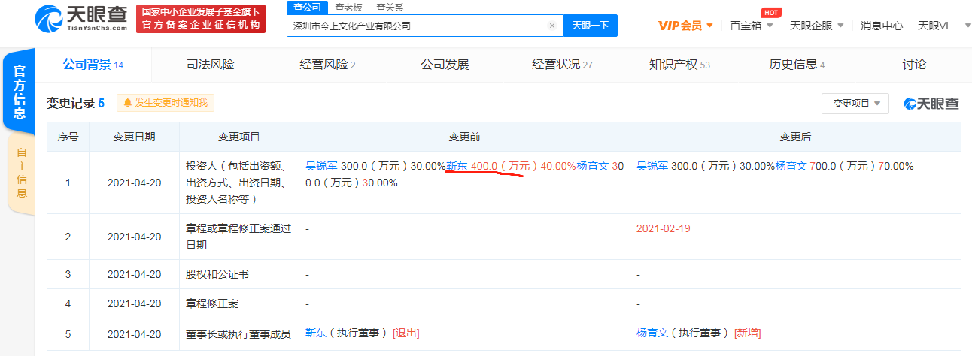Click 发生变更时通知我 notification button
Screen dimensions: 972x356
[x=165, y=103]
